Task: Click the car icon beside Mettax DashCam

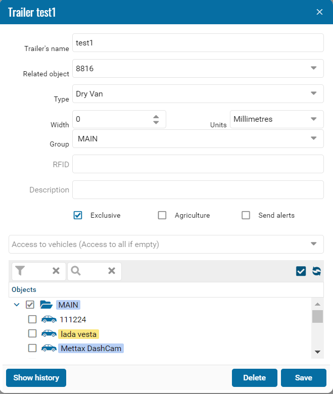Action: (49, 349)
